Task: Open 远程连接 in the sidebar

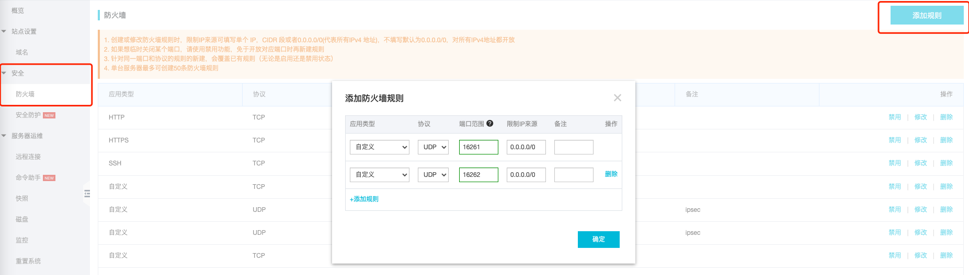Action: [x=28, y=157]
